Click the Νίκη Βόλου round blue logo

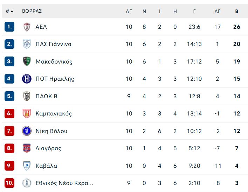pos(27,131)
